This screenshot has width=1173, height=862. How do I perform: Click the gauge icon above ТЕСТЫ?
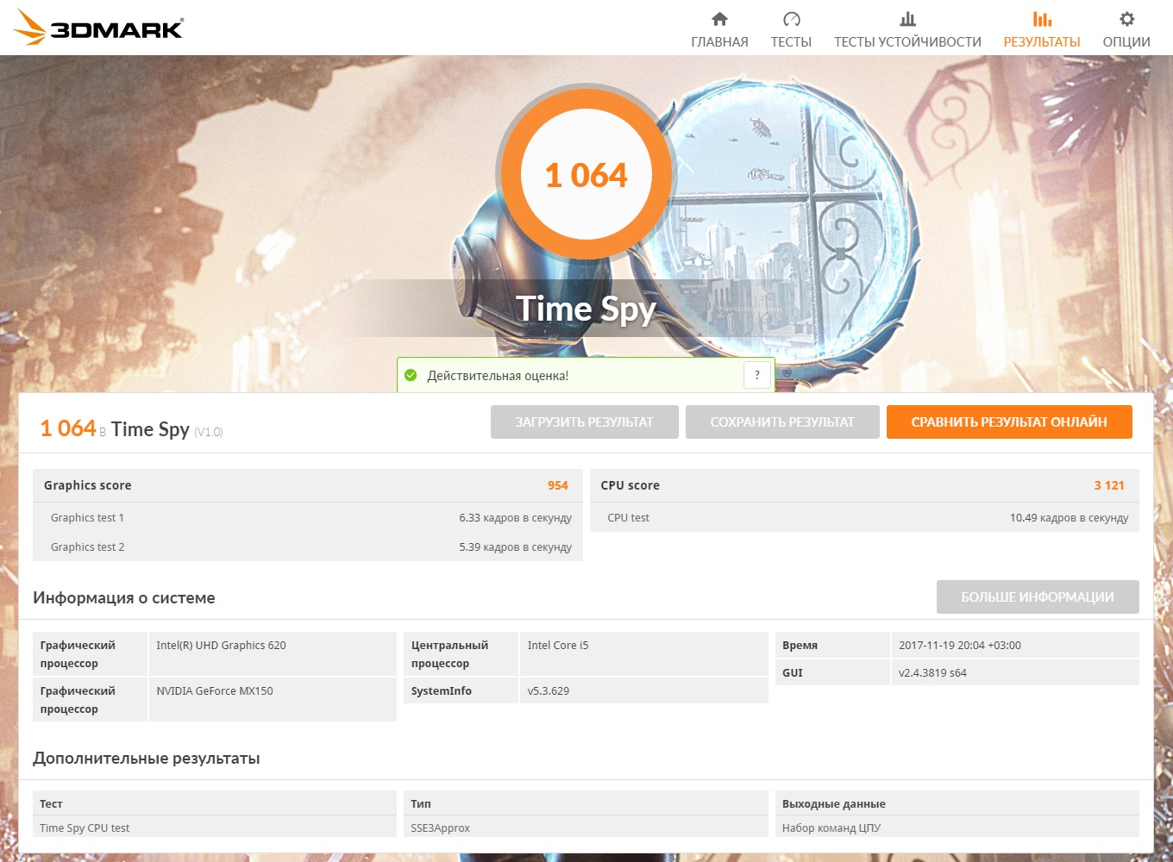click(x=791, y=19)
